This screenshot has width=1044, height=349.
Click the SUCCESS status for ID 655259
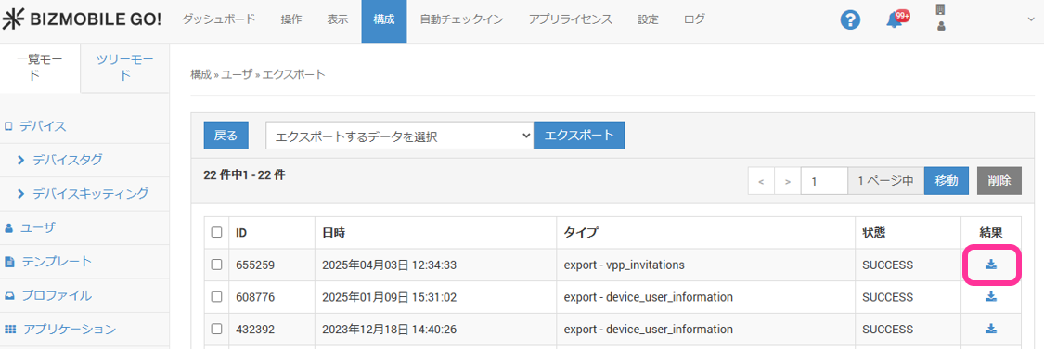887,265
